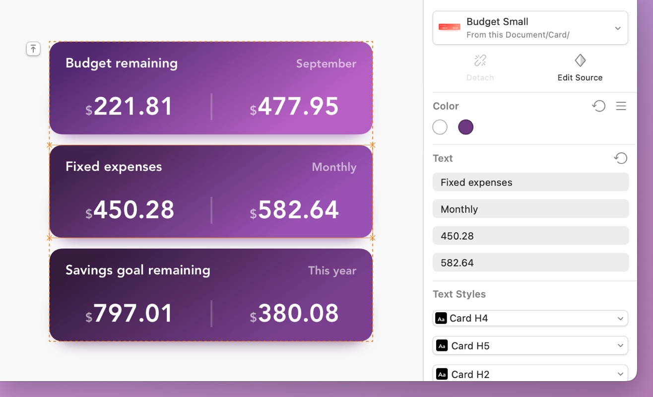This screenshot has height=397, width=653.
Task: Click the Aa icon for Card H4
Action: pos(441,318)
